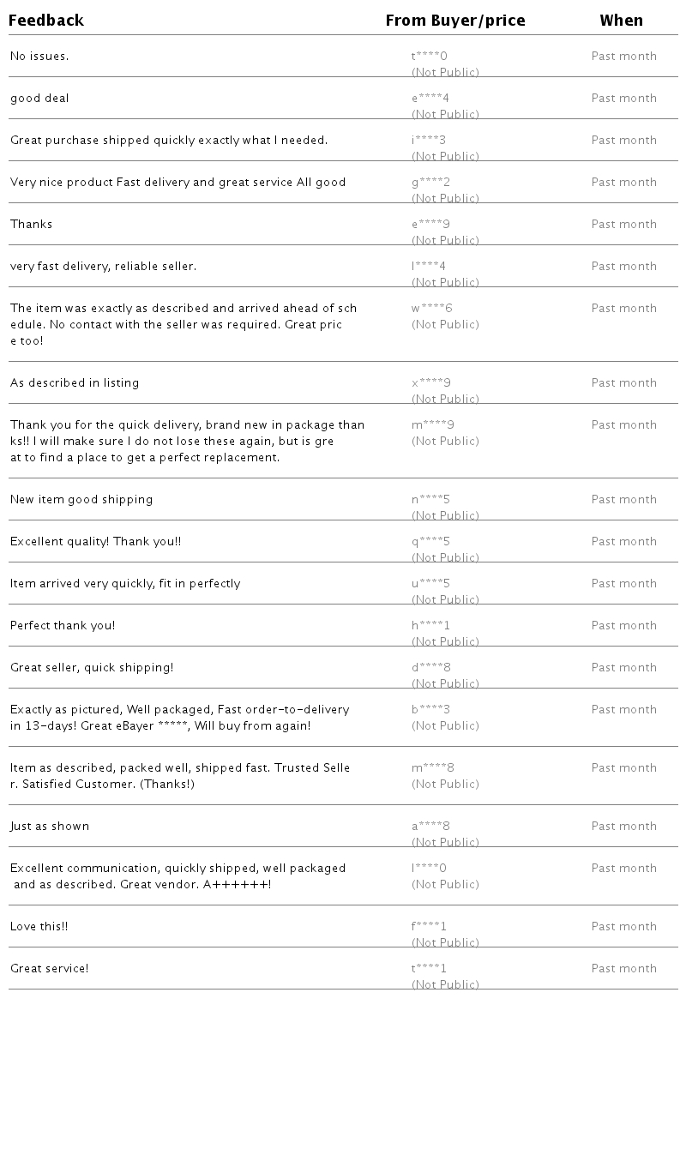The height and width of the screenshot is (1173, 686).
Task: Click buyer f****1 name
Action: click(429, 927)
